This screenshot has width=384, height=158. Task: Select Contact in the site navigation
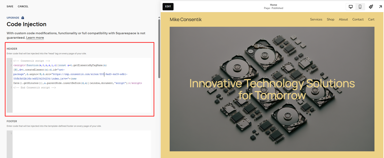pyautogui.click(x=358, y=19)
